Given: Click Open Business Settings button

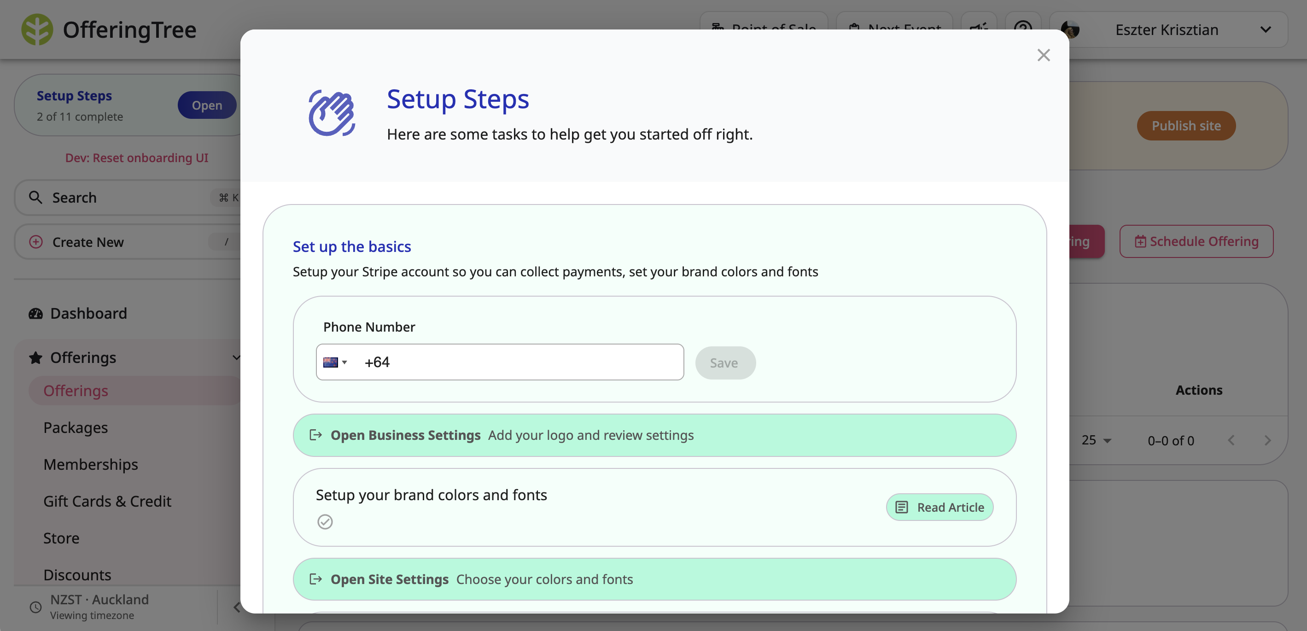Looking at the screenshot, I should pos(654,435).
